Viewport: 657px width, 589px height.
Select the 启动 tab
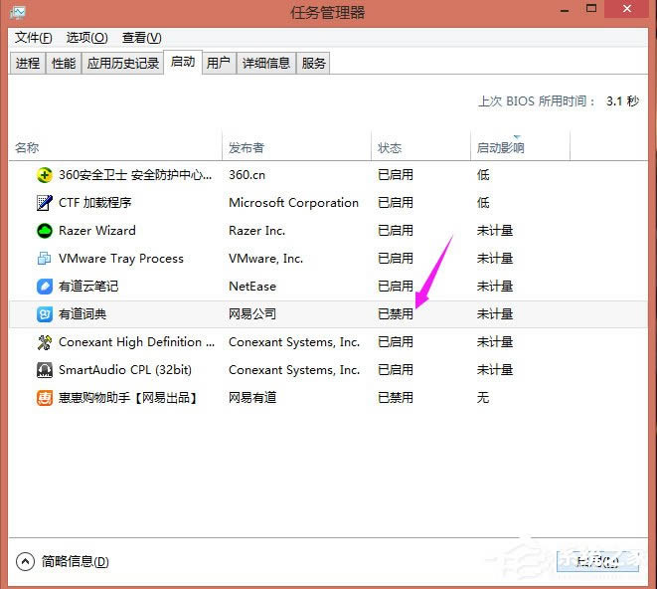pyautogui.click(x=183, y=62)
